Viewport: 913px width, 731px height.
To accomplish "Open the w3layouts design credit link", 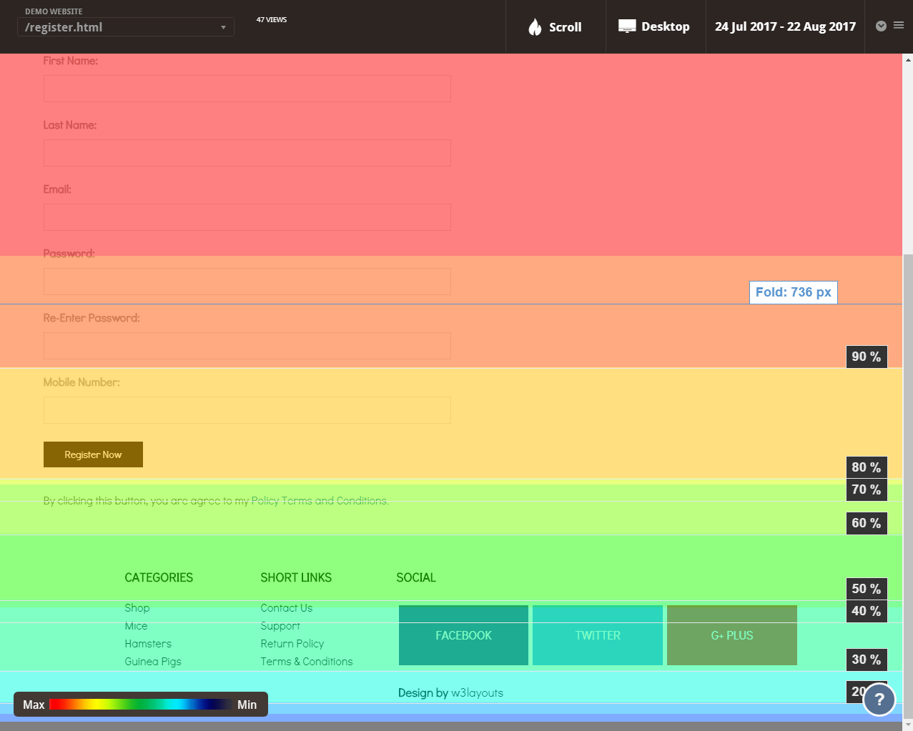I will tap(477, 693).
